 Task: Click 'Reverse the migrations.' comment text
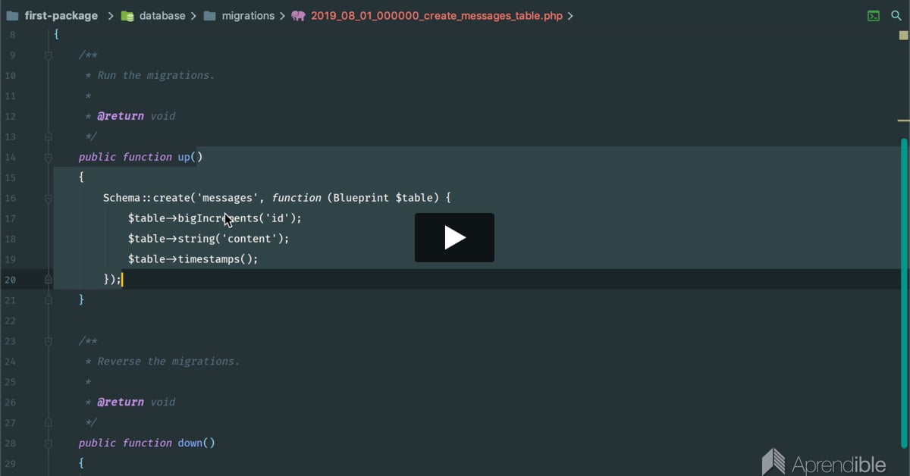point(168,362)
